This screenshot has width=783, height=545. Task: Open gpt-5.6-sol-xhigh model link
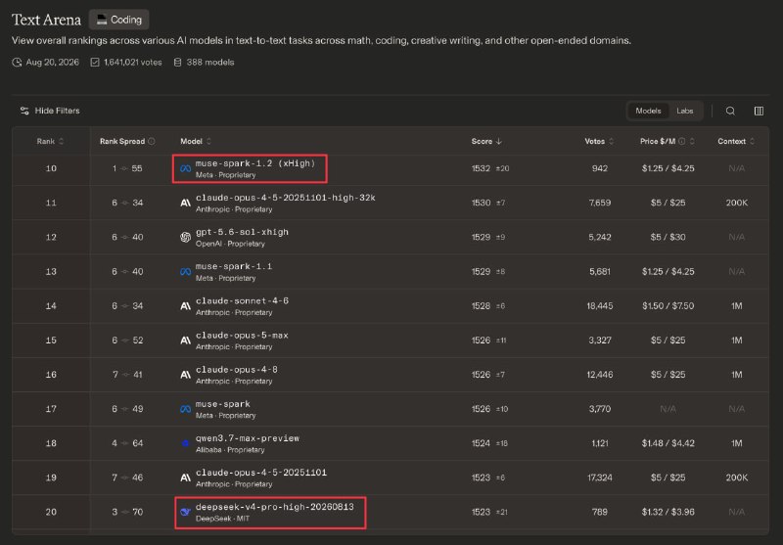[x=242, y=232]
